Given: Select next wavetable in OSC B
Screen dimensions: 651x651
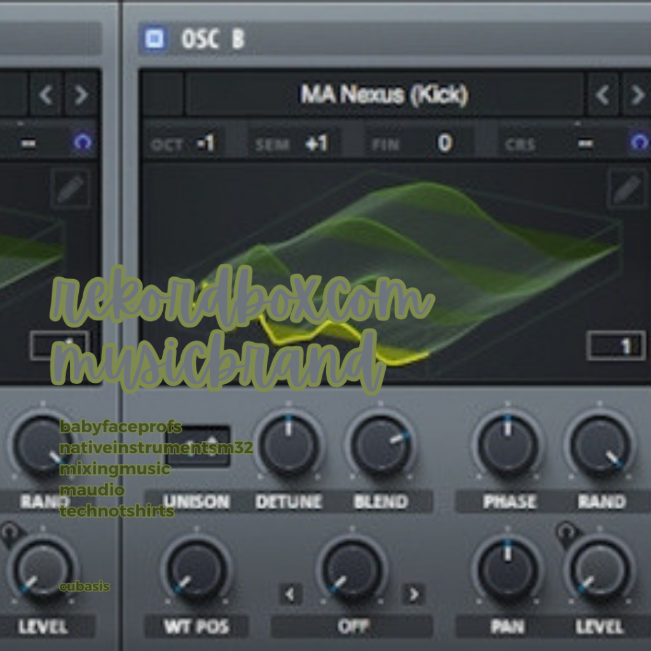Looking at the screenshot, I should [637, 95].
